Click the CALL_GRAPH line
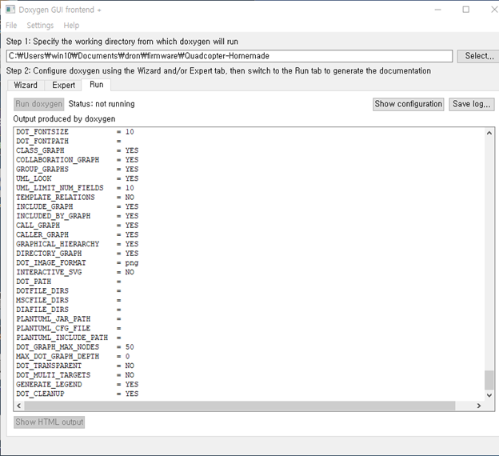This screenshot has width=499, height=456. [x=78, y=226]
